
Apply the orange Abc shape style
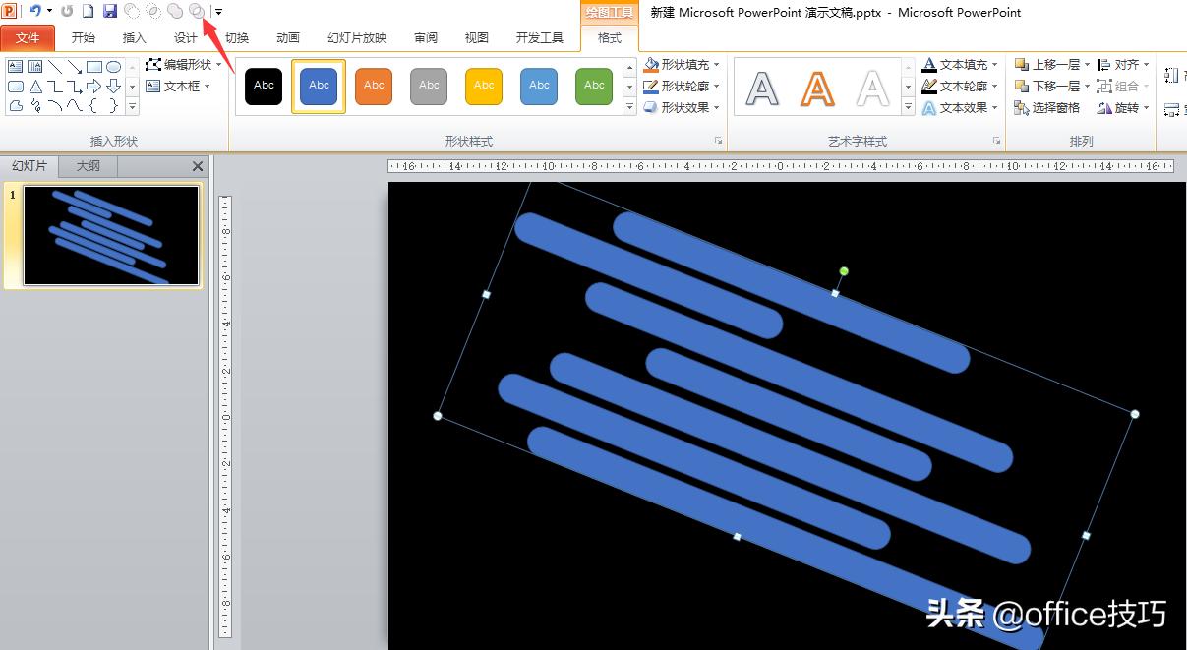click(374, 86)
